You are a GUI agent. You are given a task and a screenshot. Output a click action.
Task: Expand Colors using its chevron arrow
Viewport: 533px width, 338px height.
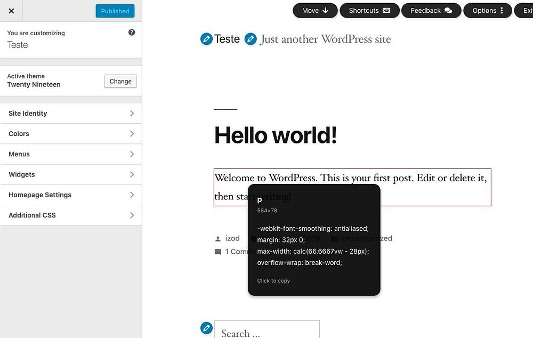click(x=132, y=134)
